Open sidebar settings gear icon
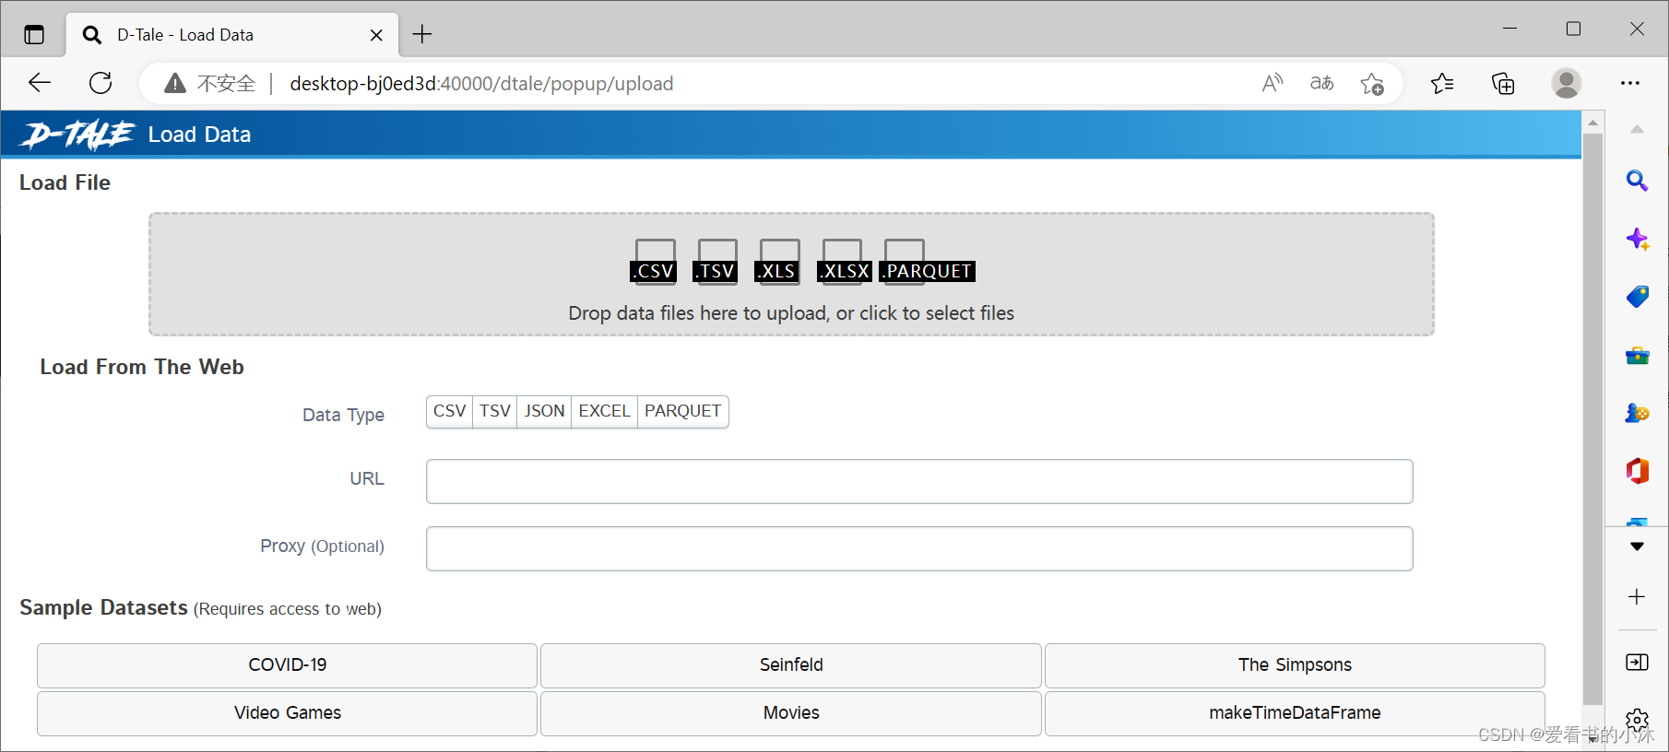Viewport: 1669px width, 752px height. pyautogui.click(x=1637, y=720)
